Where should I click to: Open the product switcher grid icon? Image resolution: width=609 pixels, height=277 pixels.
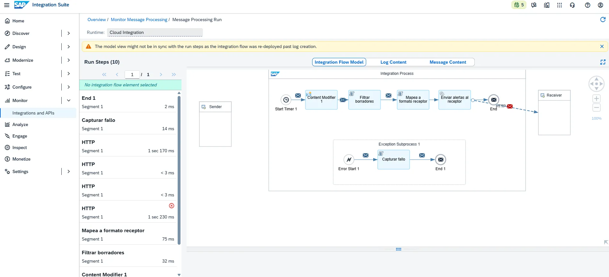tap(559, 5)
